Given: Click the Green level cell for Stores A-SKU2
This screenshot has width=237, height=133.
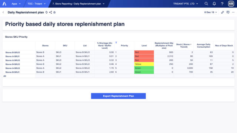Looking at the screenshot, I should click(144, 68).
